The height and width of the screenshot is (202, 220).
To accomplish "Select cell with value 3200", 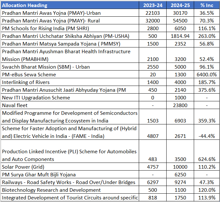I will (180, 55).
